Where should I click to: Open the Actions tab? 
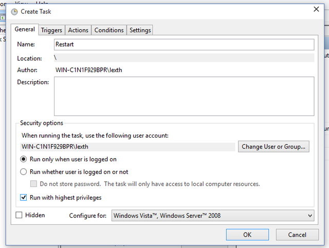[x=78, y=30]
